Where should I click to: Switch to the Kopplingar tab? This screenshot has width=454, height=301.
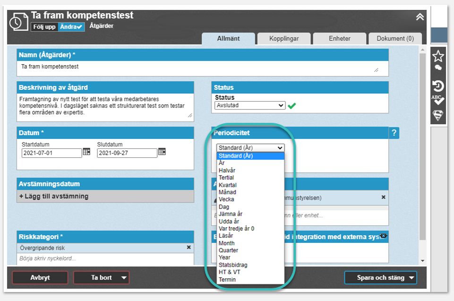tap(284, 39)
